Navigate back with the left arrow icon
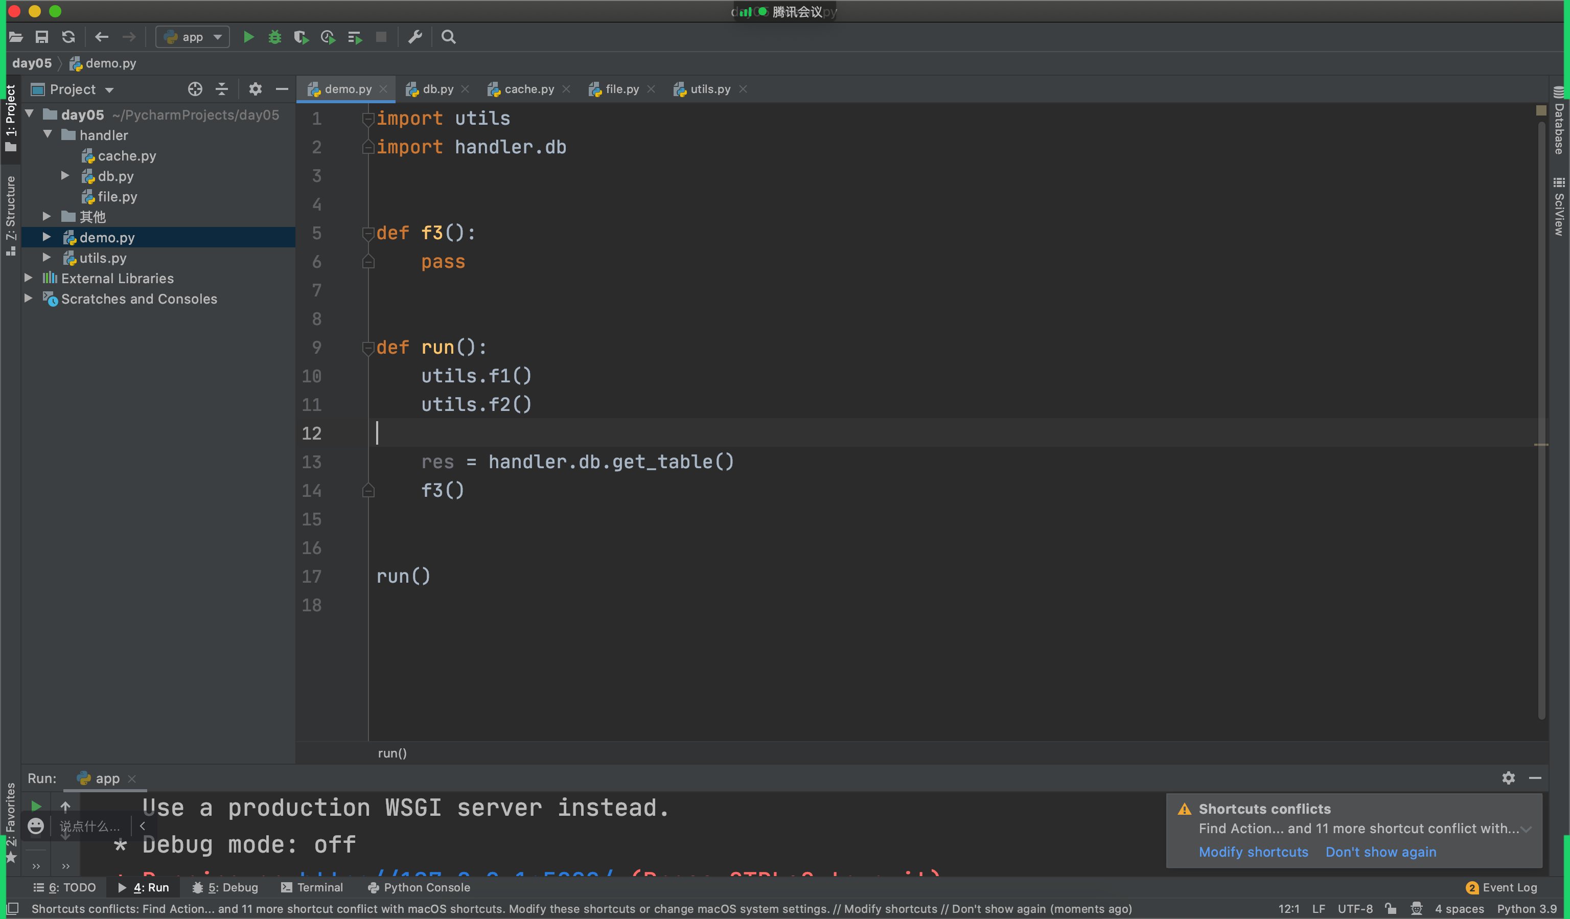 (102, 37)
